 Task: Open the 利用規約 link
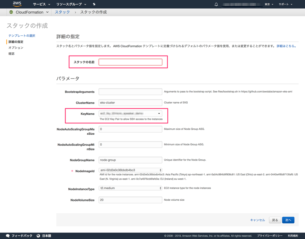coord(293,236)
